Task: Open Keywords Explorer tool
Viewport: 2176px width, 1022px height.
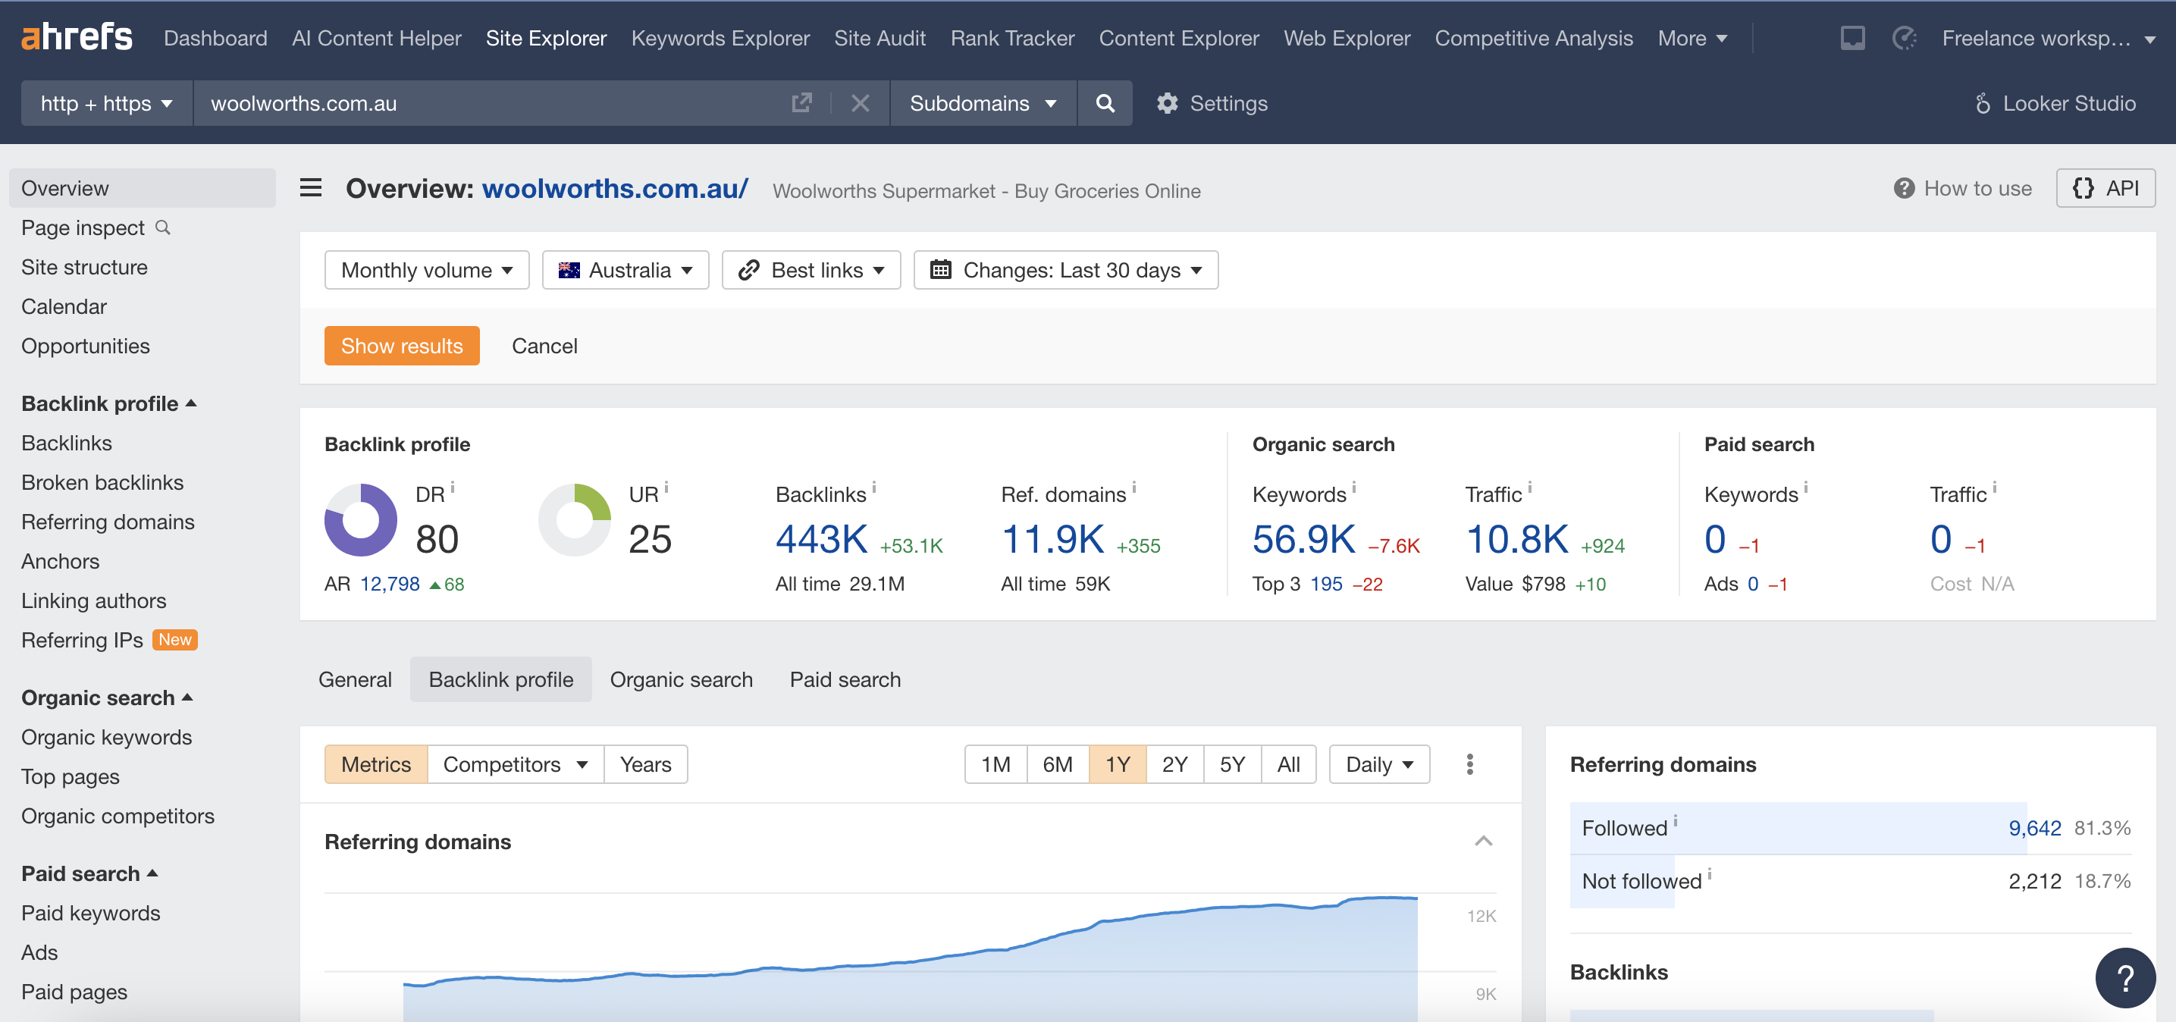Action: pos(722,37)
